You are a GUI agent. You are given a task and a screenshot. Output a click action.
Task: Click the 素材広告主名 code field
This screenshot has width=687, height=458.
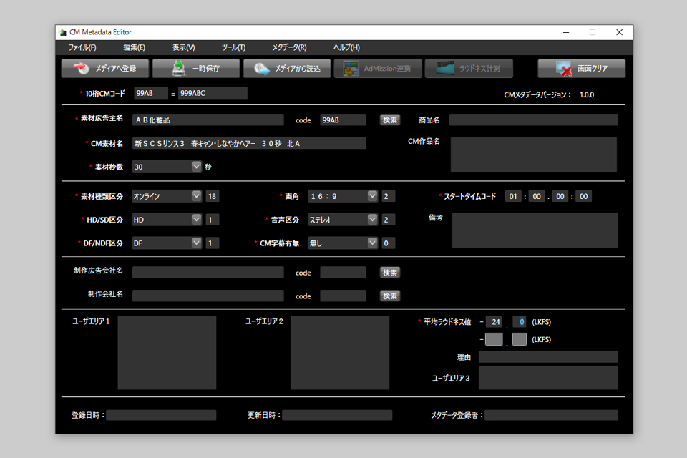[343, 120]
